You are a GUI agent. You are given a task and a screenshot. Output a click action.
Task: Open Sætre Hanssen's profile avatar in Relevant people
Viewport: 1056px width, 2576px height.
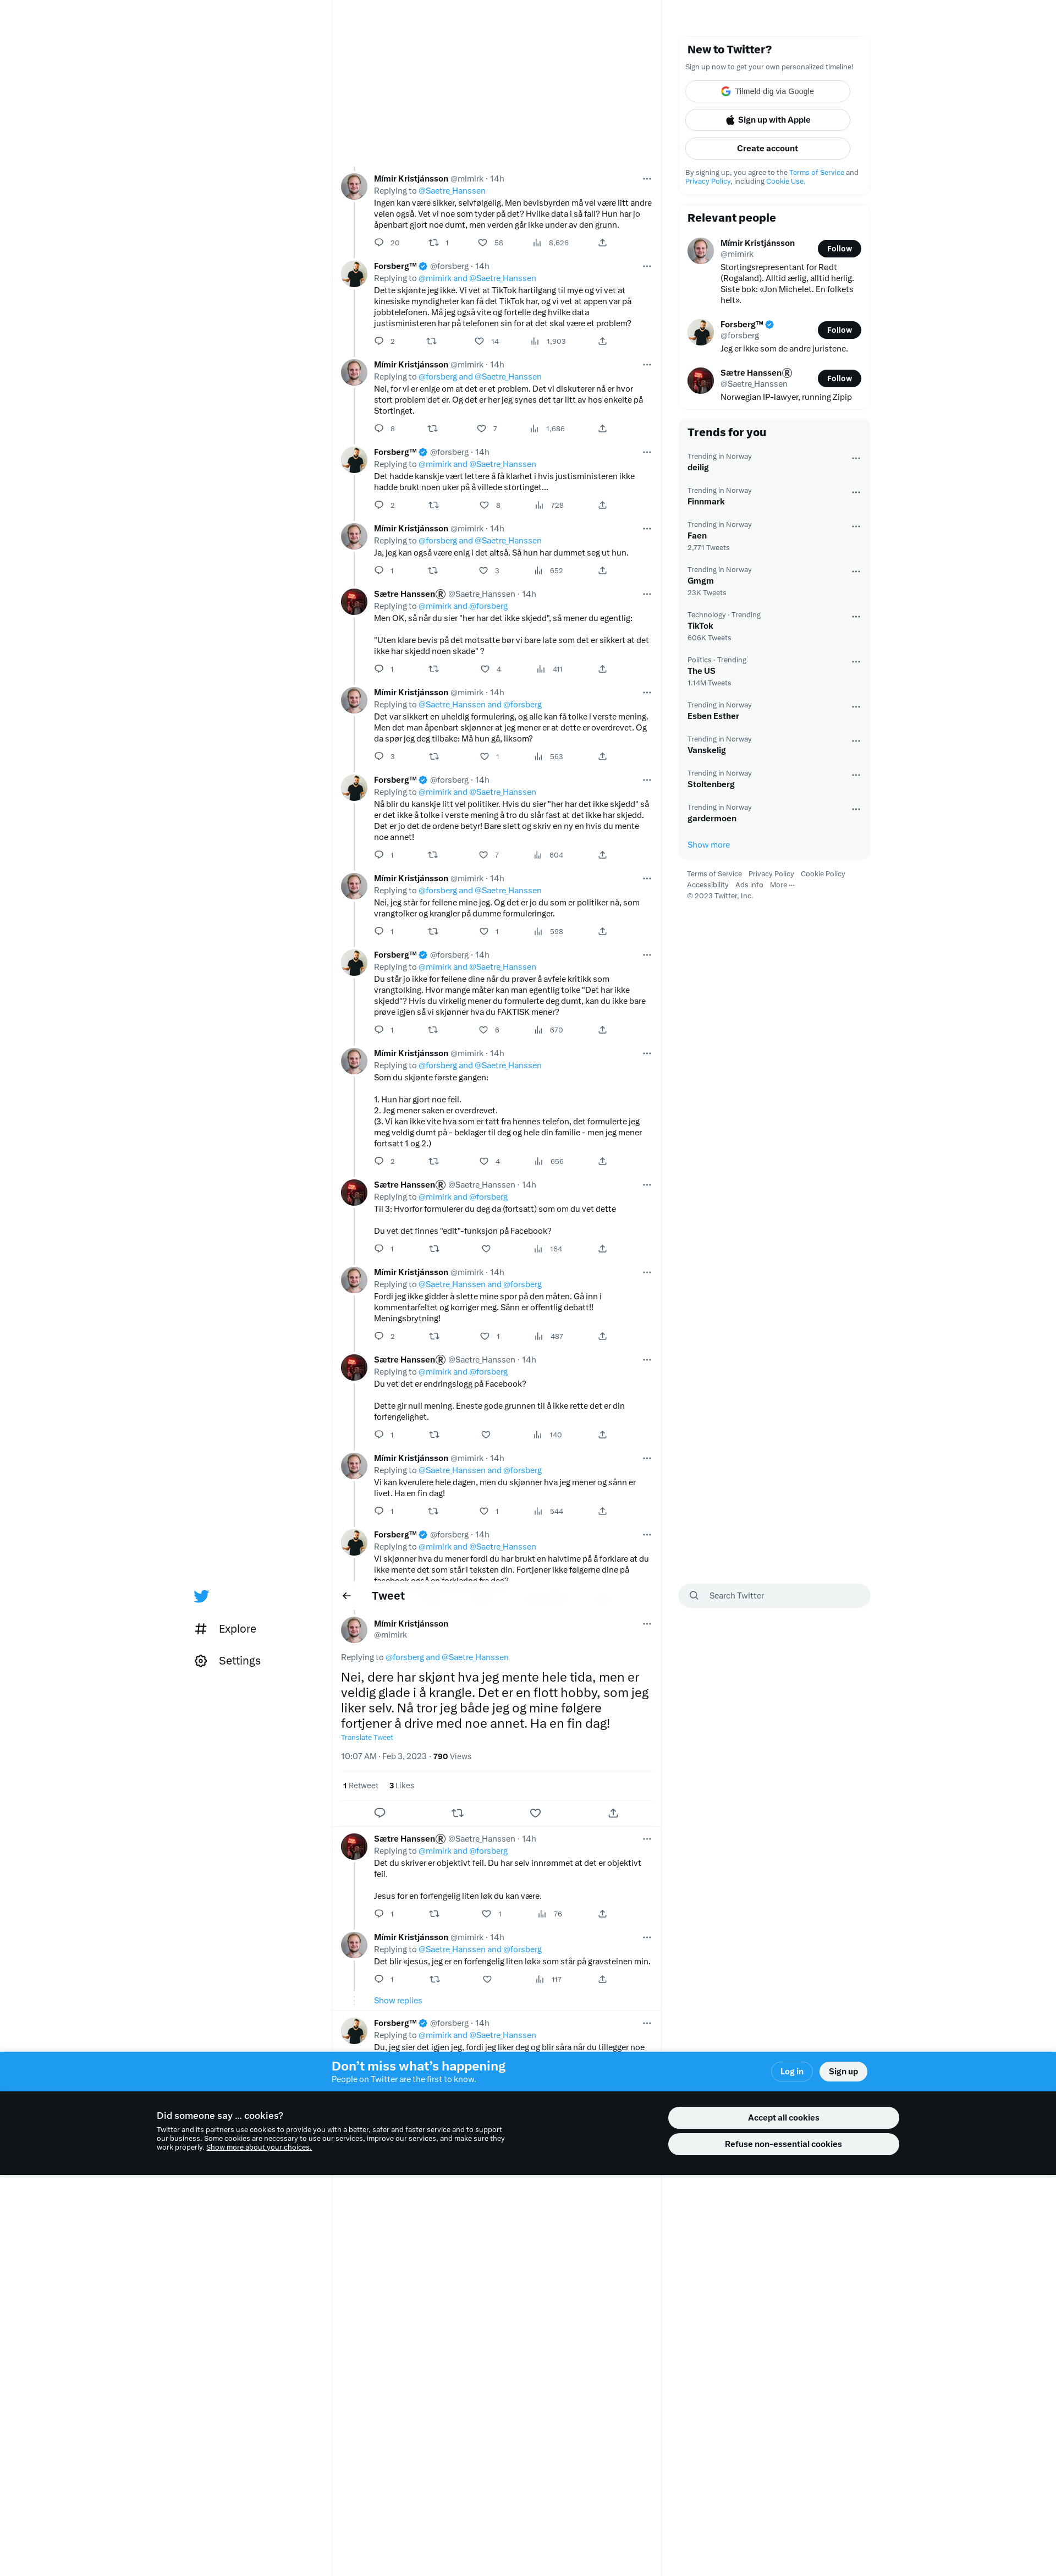tap(700, 380)
